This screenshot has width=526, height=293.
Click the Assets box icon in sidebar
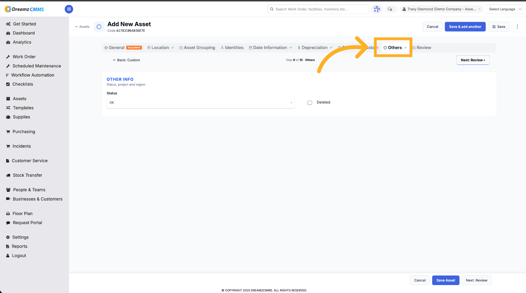[x=8, y=99]
